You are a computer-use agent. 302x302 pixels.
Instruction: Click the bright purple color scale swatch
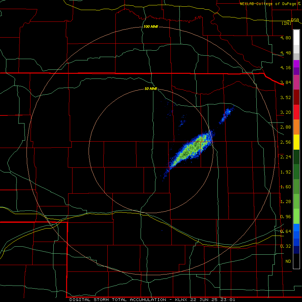tap(296, 64)
